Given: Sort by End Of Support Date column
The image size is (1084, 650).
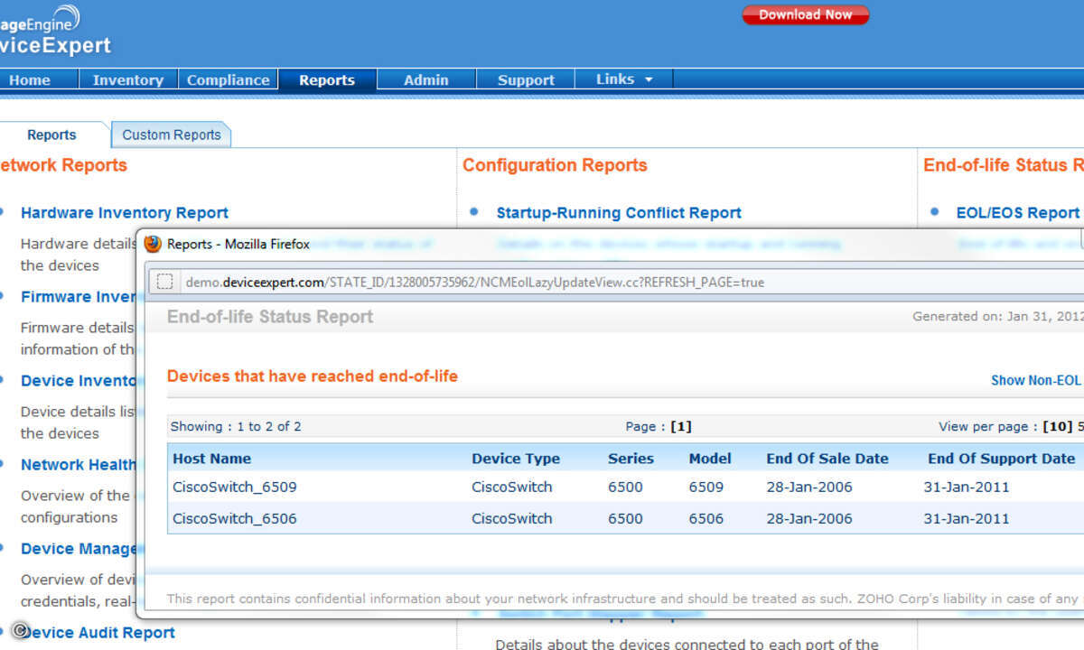Looking at the screenshot, I should tap(1002, 459).
